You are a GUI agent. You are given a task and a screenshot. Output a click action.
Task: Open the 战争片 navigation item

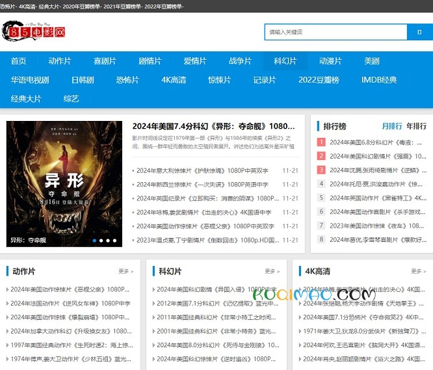[x=240, y=61]
